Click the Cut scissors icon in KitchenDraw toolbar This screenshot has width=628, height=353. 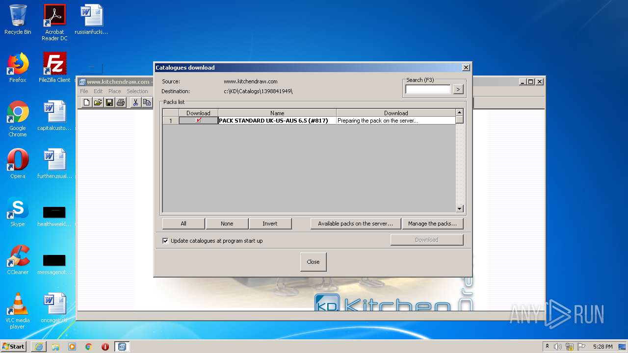(x=136, y=102)
